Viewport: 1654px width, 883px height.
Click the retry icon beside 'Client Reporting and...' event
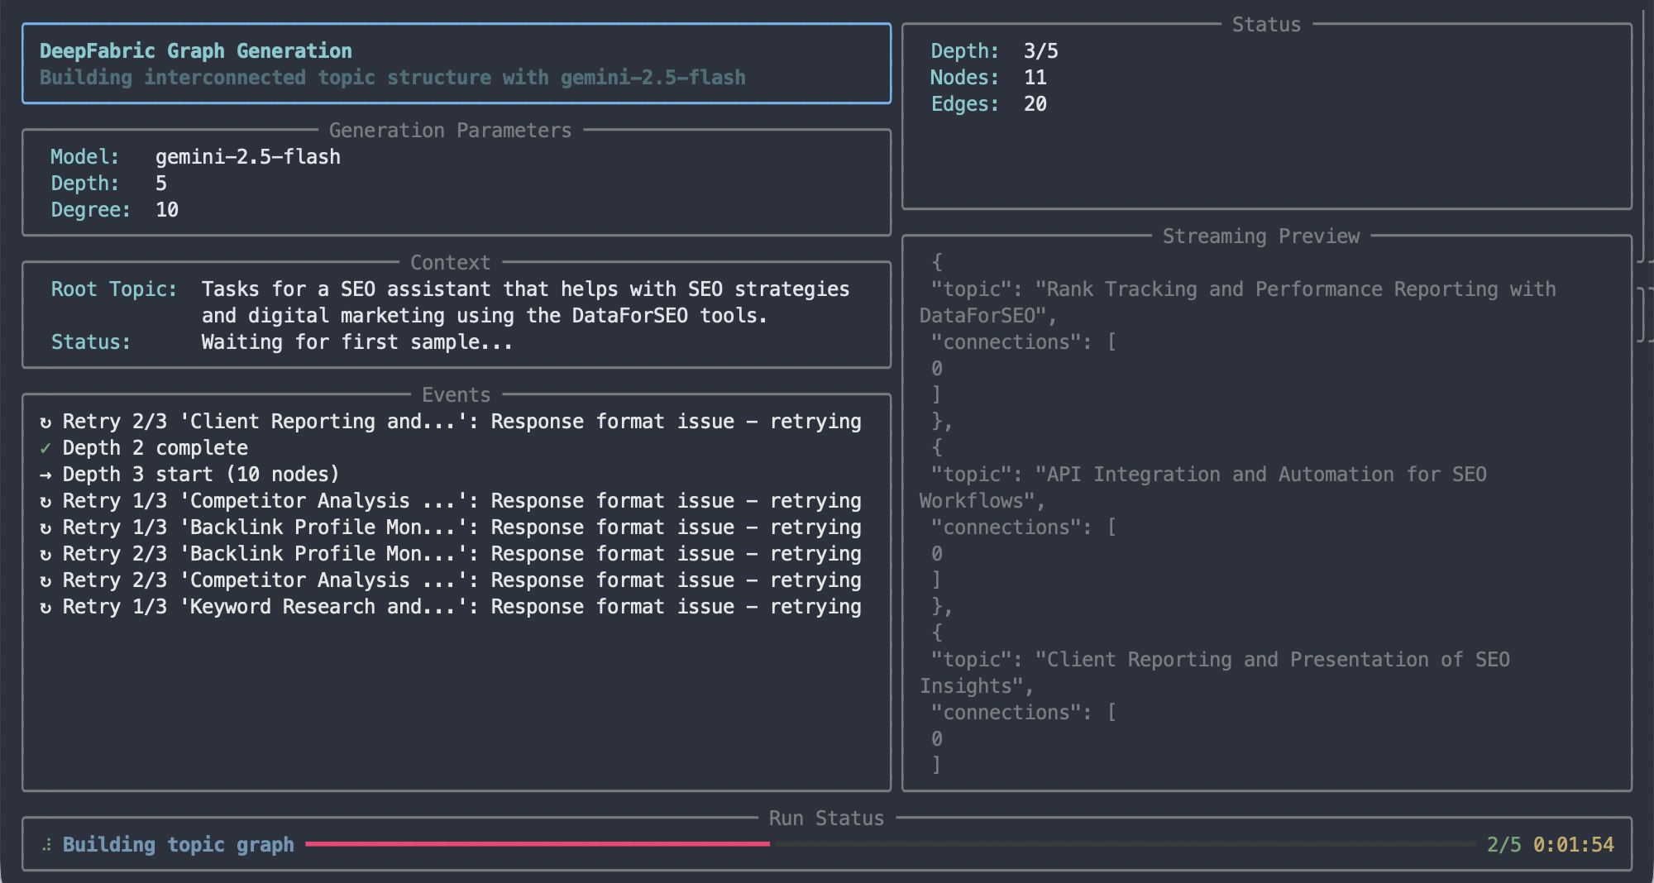pos(45,421)
